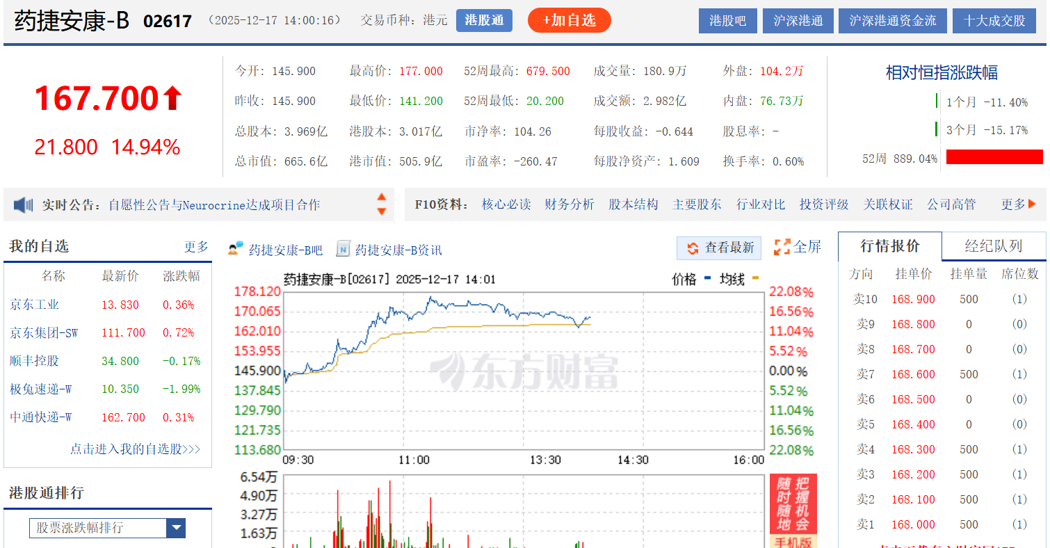
Task: Click the 挂单价 column header
Action: pos(913,274)
